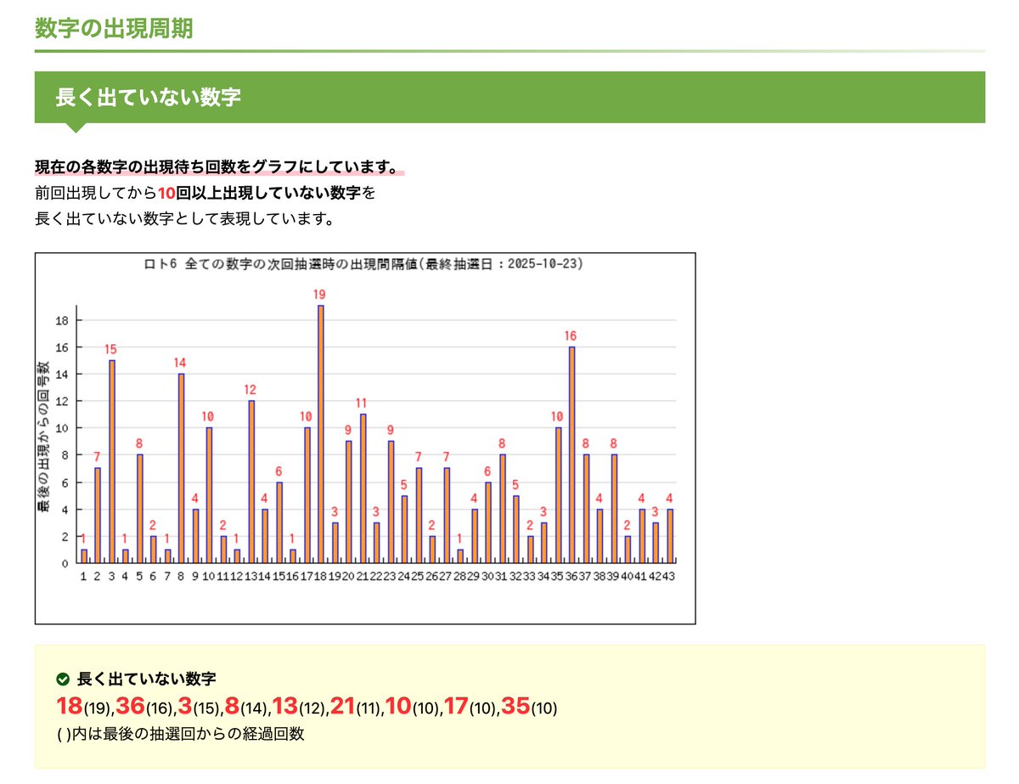Click the orange bar topped with value 11

363,488
